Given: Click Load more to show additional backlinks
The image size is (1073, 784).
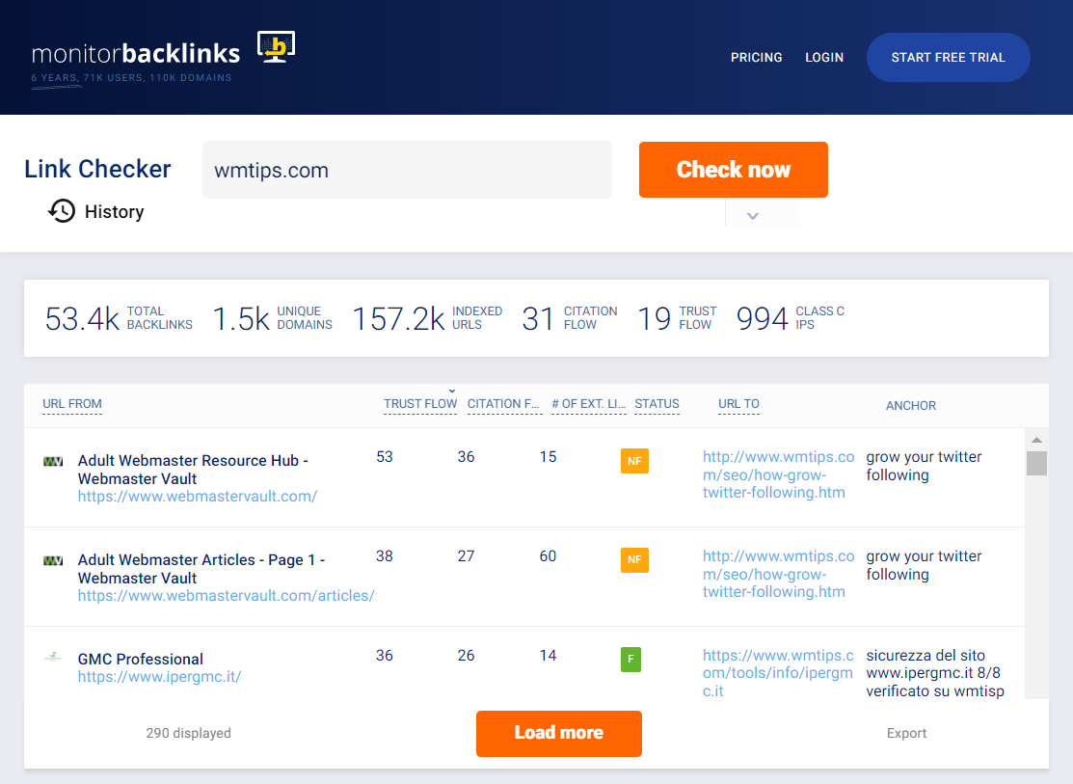Looking at the screenshot, I should (x=558, y=733).
